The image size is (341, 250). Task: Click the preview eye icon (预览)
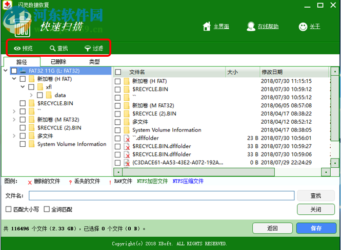(17, 49)
